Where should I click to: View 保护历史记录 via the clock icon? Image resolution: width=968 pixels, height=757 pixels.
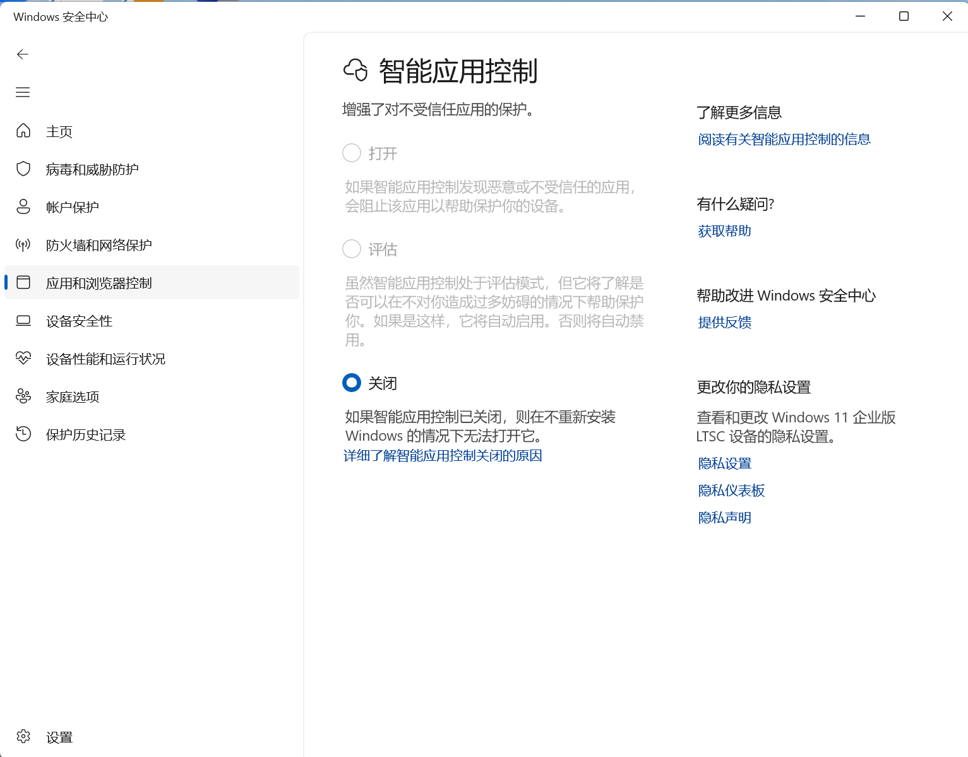tap(23, 434)
